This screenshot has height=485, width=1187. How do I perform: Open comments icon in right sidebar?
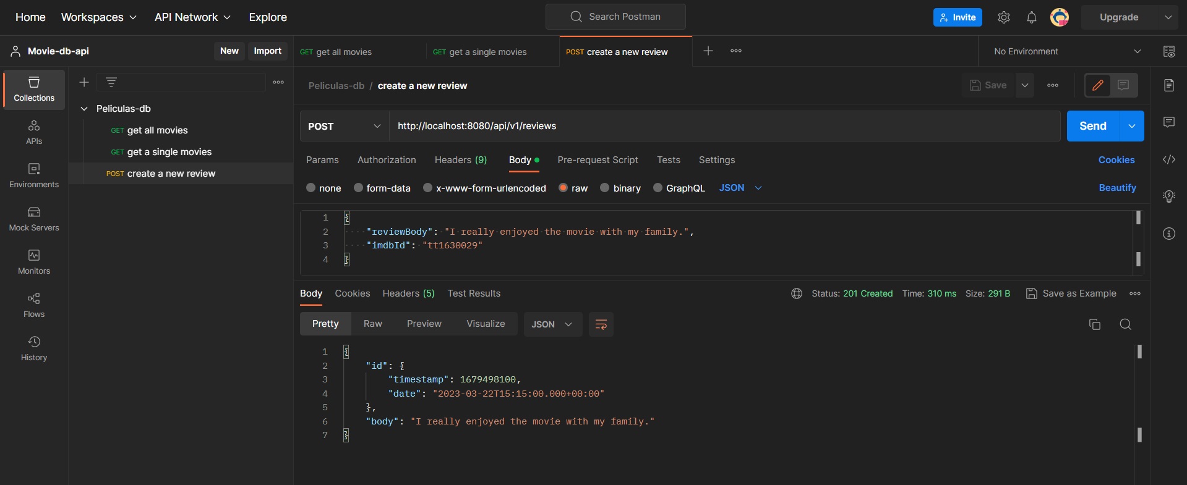click(1169, 122)
